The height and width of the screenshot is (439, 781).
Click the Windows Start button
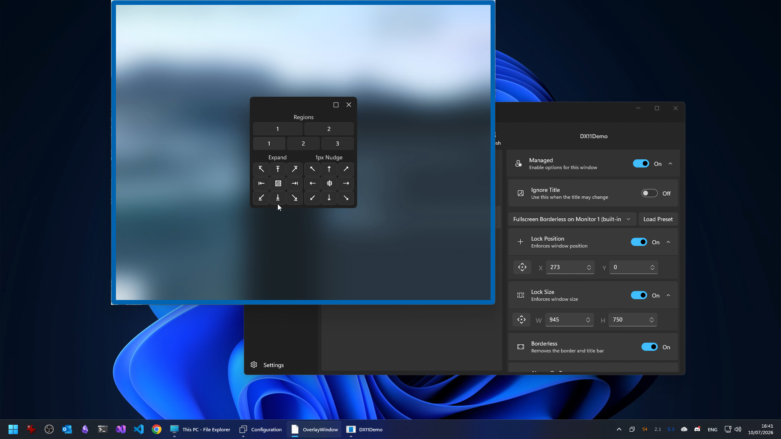[13, 429]
